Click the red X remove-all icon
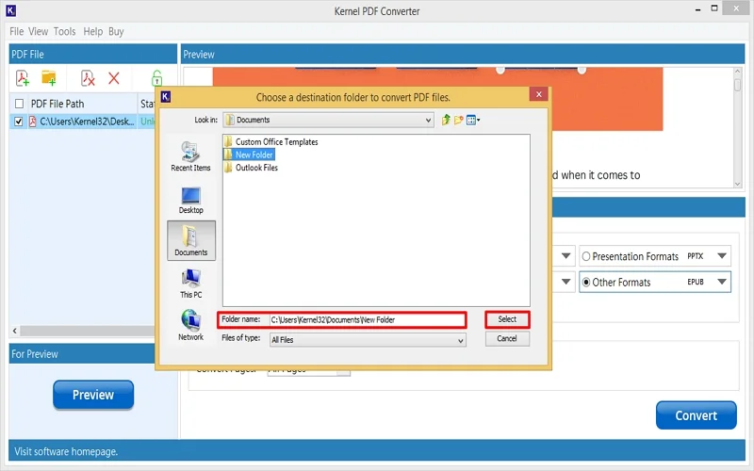 (x=114, y=78)
